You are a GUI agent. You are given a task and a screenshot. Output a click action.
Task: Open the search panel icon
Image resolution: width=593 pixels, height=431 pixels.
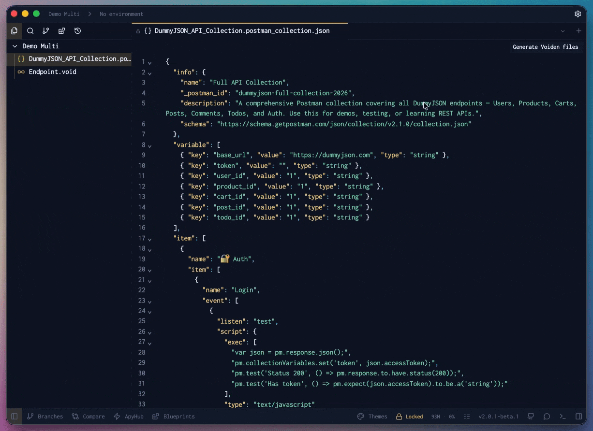(30, 31)
